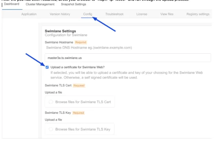Switch to Cluster Management tab
Viewport: 219px width, 144px height.
40,4
